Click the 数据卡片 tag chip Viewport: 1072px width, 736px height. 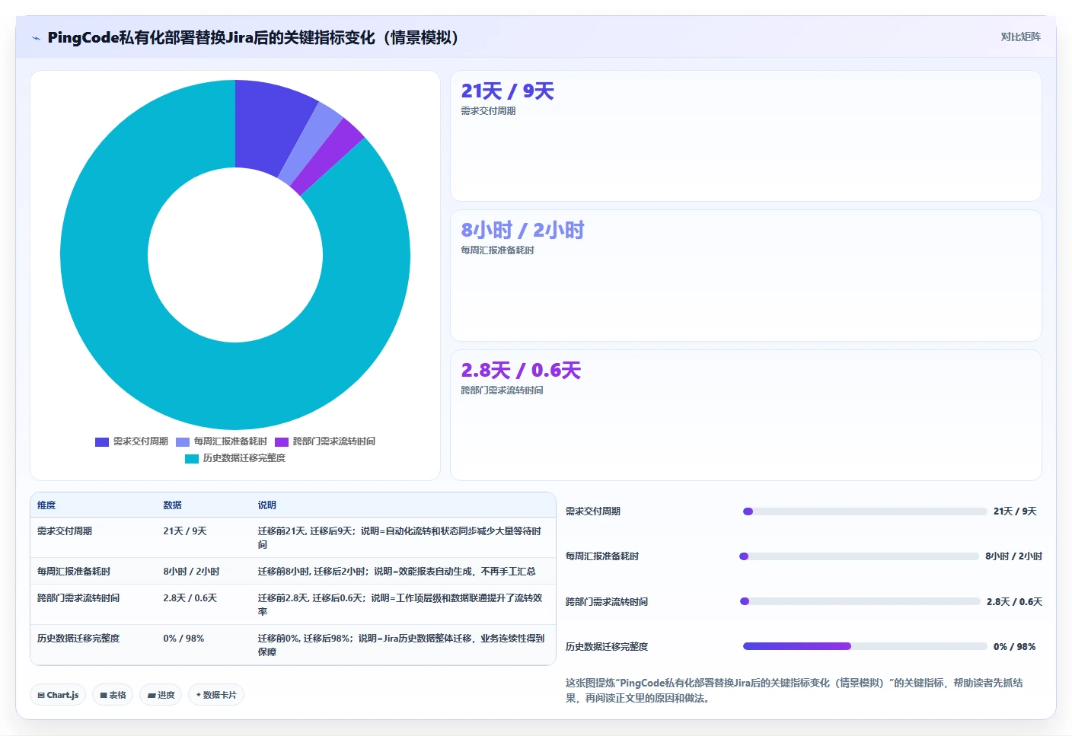click(x=216, y=695)
